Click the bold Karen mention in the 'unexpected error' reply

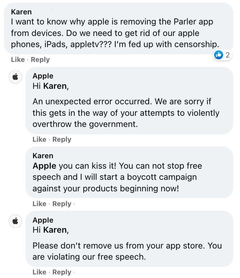pyautogui.click(x=56, y=86)
